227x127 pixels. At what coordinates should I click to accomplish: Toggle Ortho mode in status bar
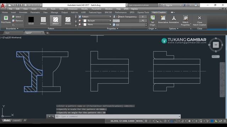(161, 121)
